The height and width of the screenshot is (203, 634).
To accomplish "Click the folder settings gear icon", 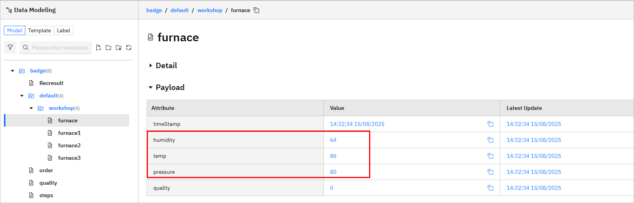I will 119,48.
